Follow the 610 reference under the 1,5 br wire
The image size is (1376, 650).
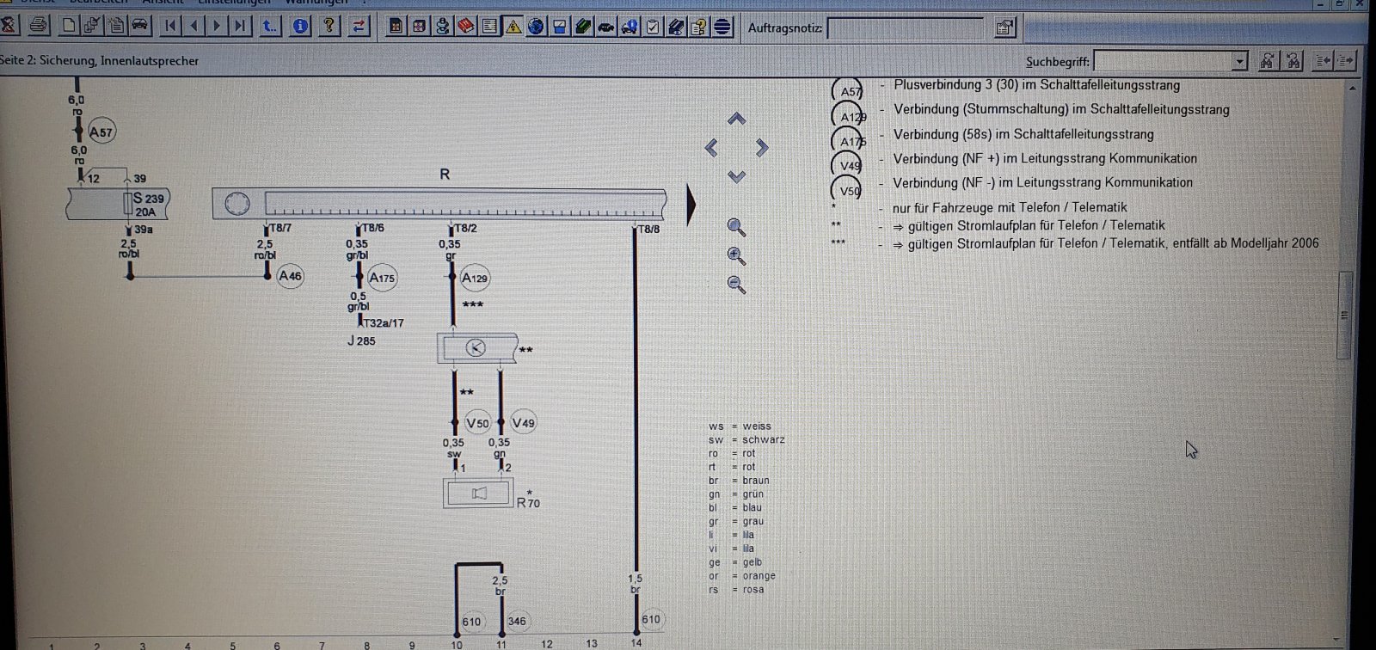651,619
